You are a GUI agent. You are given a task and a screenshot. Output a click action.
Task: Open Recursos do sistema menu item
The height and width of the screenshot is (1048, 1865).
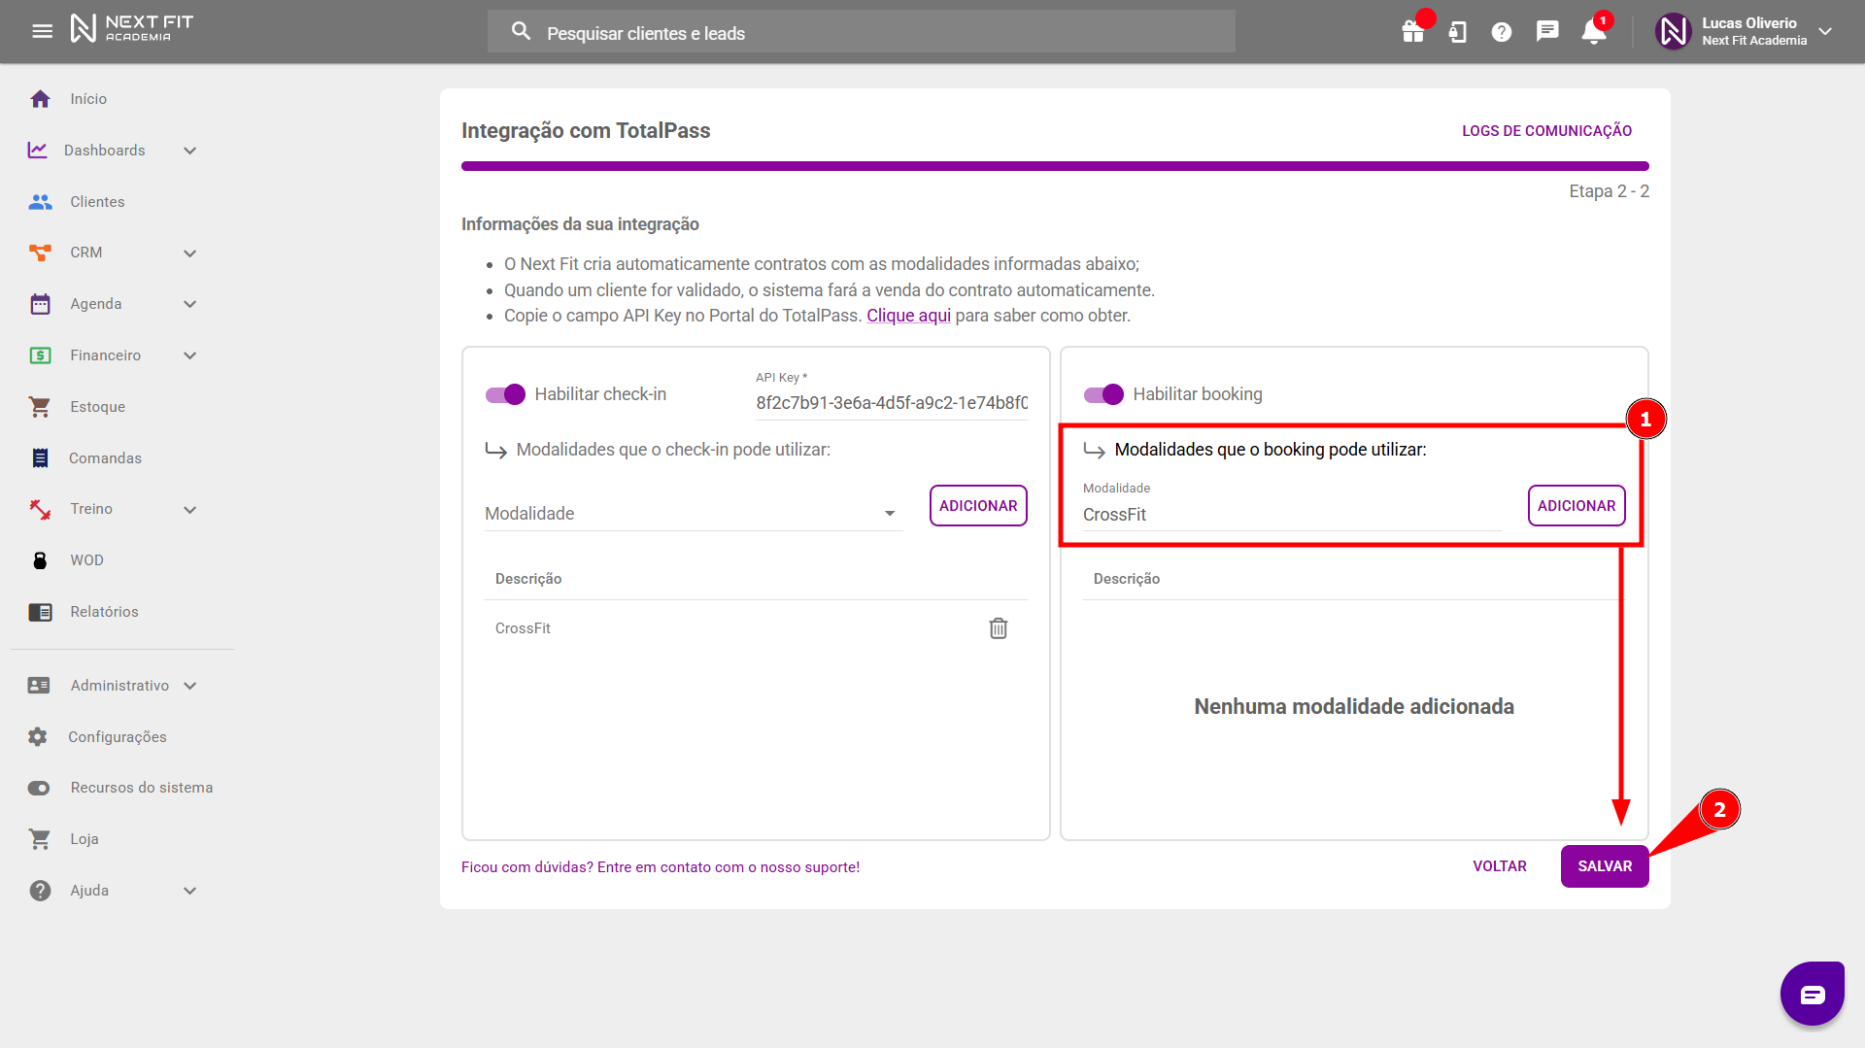click(x=142, y=788)
